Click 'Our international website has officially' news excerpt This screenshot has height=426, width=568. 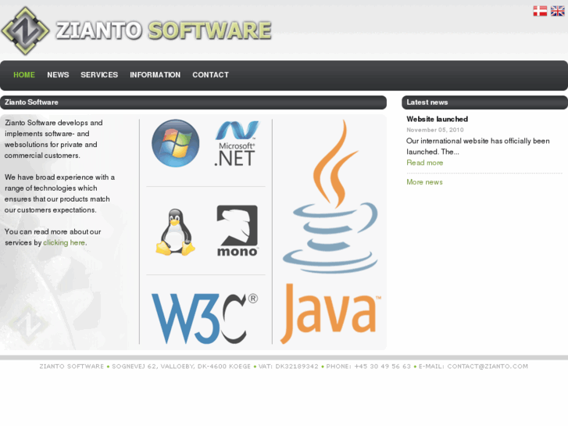478,146
